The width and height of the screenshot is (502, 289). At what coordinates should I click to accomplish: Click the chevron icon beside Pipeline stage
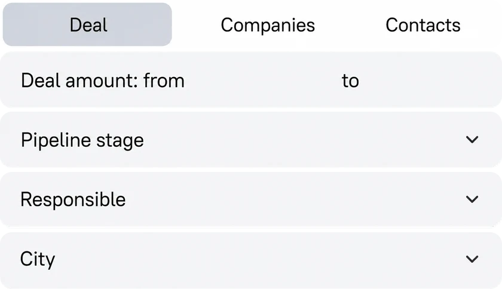(x=472, y=140)
